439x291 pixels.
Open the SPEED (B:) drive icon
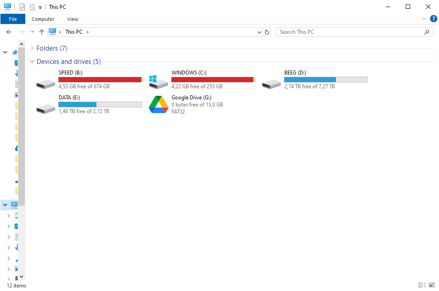46,83
